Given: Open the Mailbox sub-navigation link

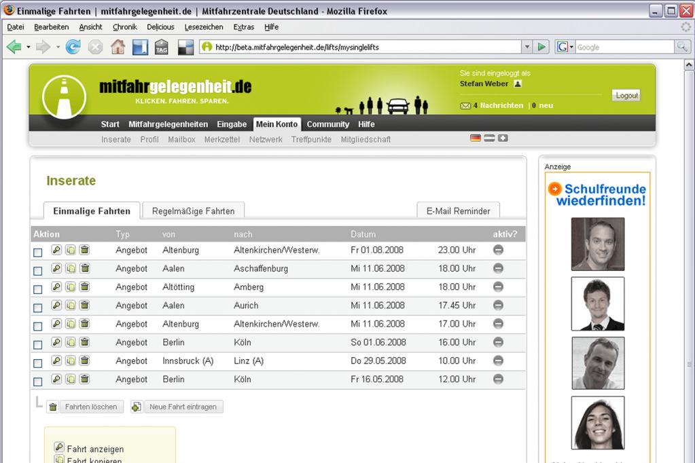Looking at the screenshot, I should [181, 140].
